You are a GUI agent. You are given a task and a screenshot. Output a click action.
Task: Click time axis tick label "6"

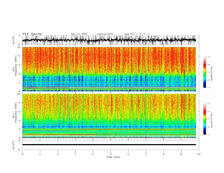click(x=128, y=154)
